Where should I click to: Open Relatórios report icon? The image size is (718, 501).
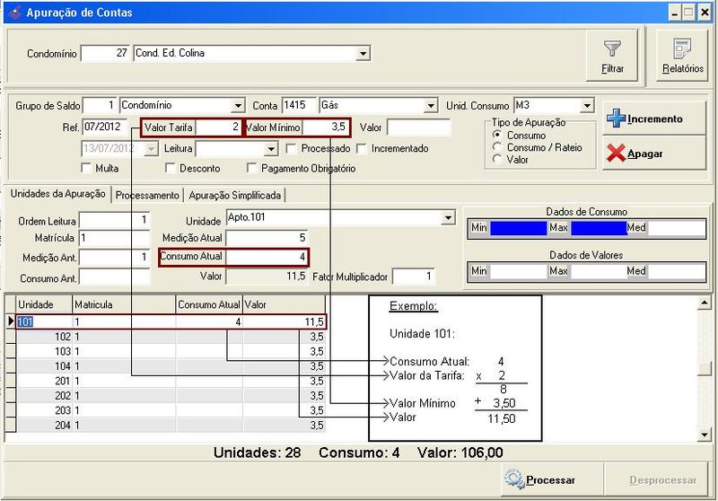click(x=682, y=48)
